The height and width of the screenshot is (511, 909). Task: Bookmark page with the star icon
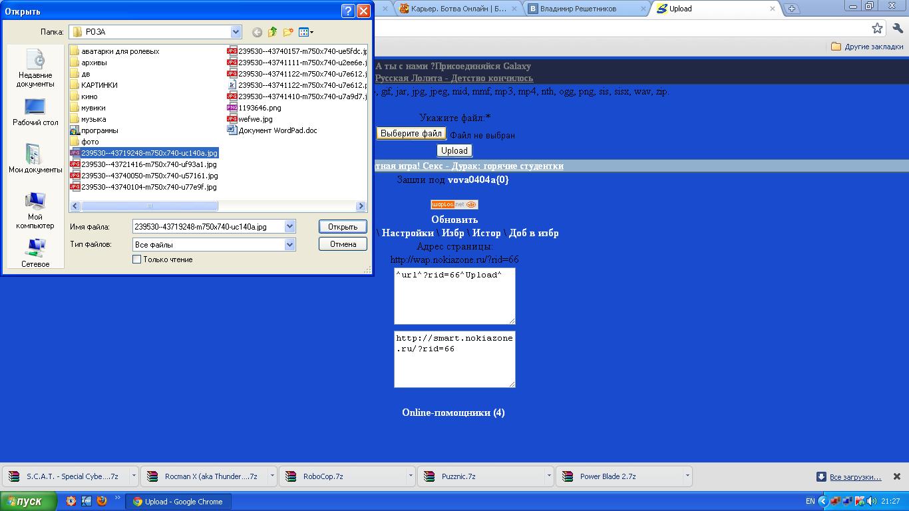point(877,28)
